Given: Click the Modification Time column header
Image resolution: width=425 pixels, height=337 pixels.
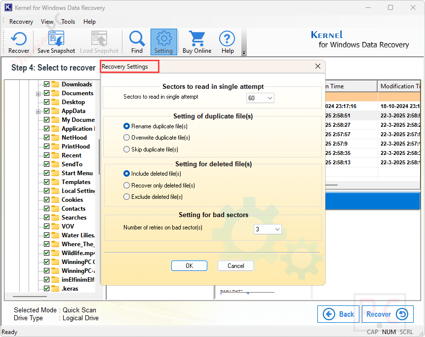Looking at the screenshot, I should pyautogui.click(x=399, y=86).
